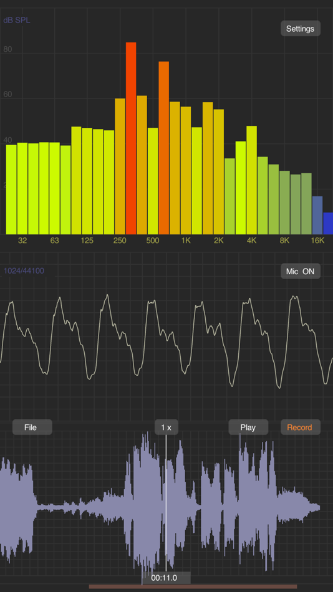The height and width of the screenshot is (592, 333).
Task: Click the 125 frequency label
Action: (87, 241)
